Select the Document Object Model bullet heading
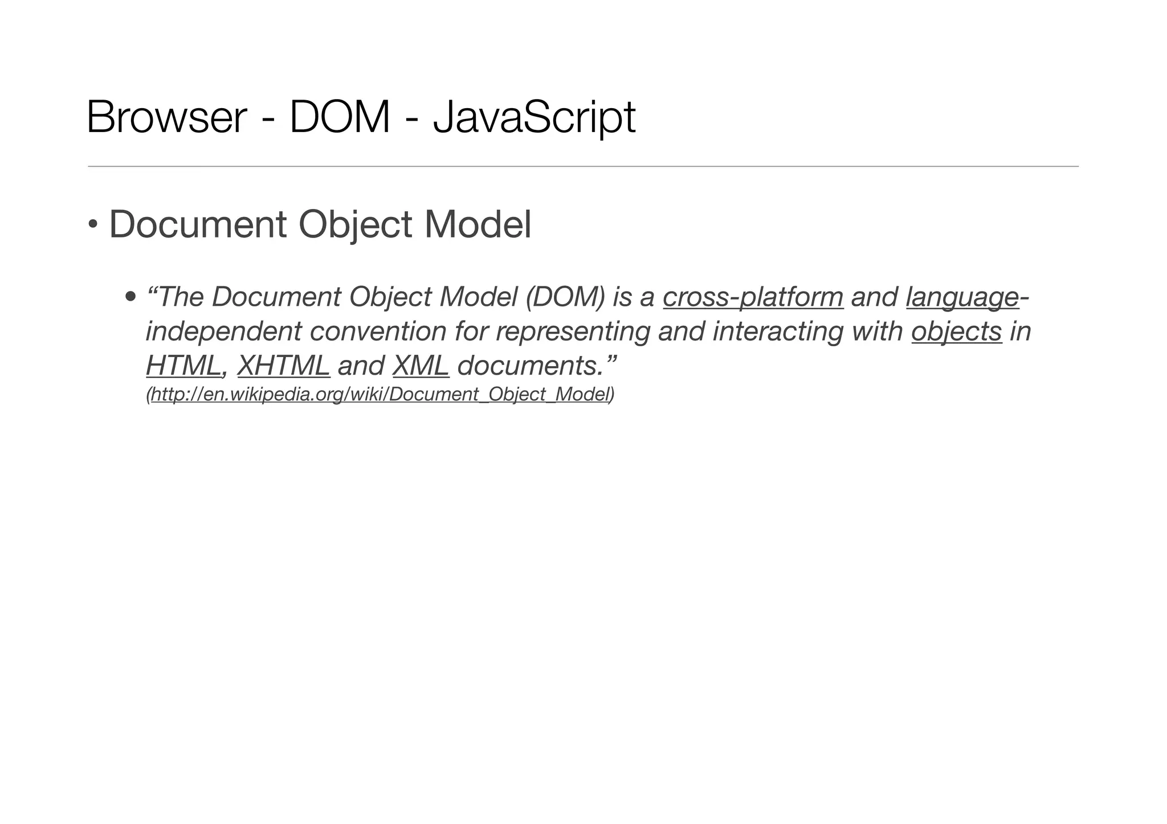 pyautogui.click(x=320, y=224)
